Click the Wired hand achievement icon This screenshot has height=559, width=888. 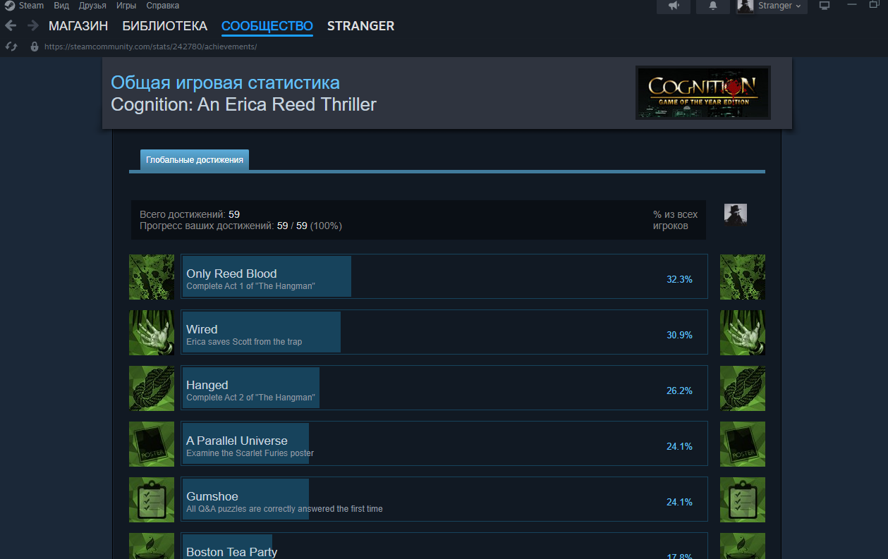[x=152, y=333]
